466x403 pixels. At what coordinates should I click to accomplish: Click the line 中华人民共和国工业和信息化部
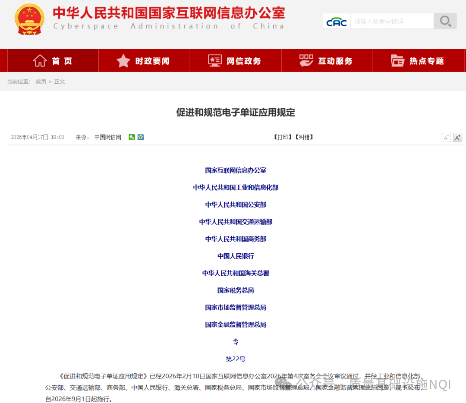point(236,188)
